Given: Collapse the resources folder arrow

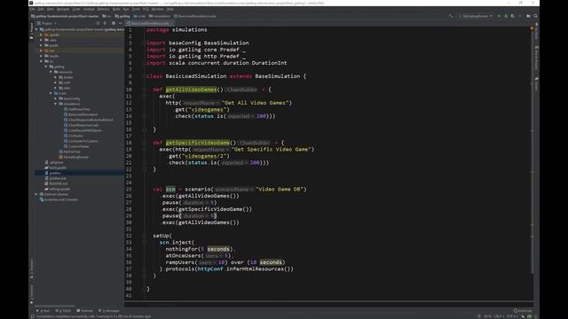Looking at the screenshot, I should point(51,72).
